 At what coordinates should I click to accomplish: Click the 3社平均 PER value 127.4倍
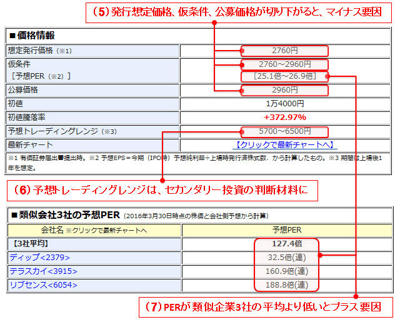[x=287, y=244]
